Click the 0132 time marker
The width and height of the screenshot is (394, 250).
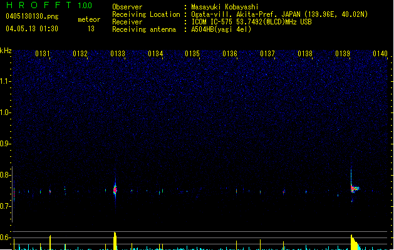click(80, 54)
